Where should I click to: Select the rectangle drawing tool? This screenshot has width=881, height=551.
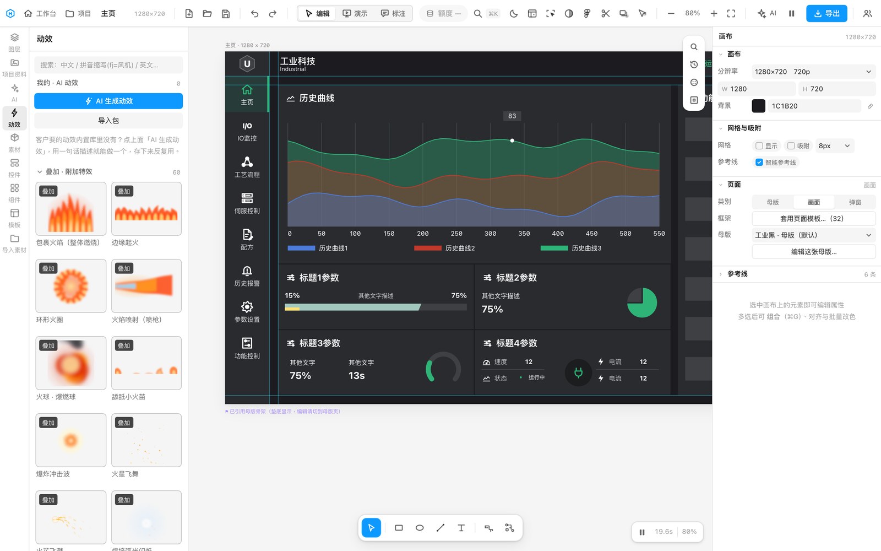click(399, 528)
